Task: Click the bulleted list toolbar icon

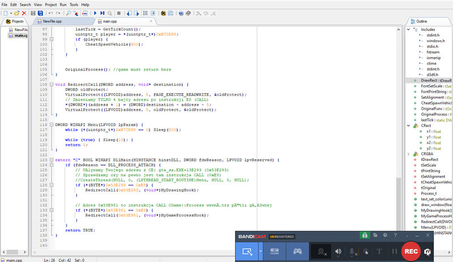Action: 146,13
